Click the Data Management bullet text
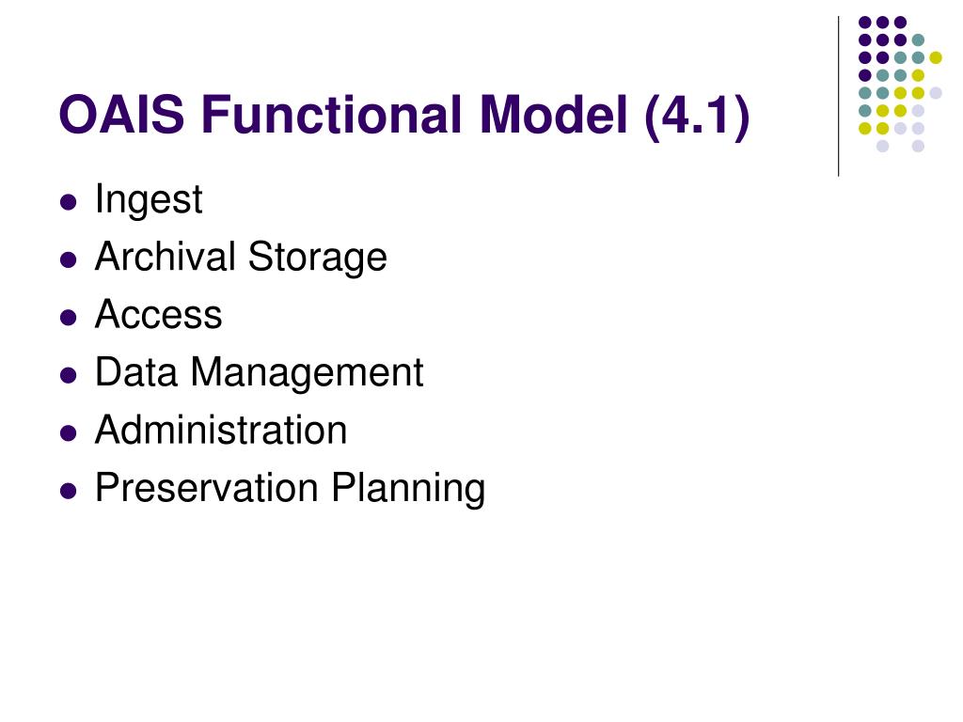963x722 pixels. coord(260,372)
